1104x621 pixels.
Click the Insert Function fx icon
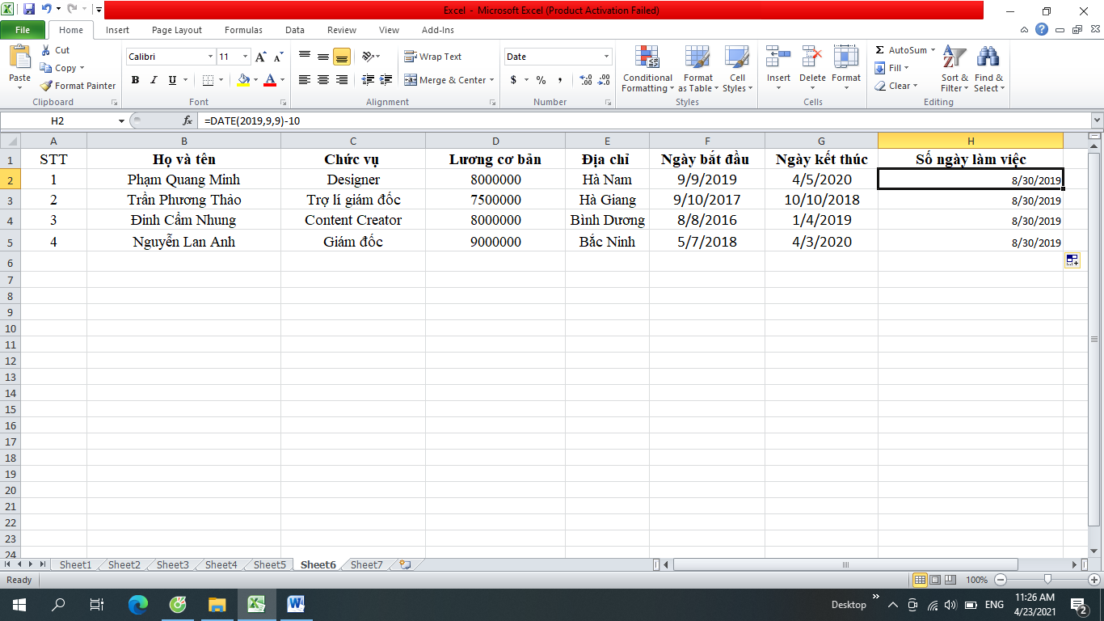188,120
